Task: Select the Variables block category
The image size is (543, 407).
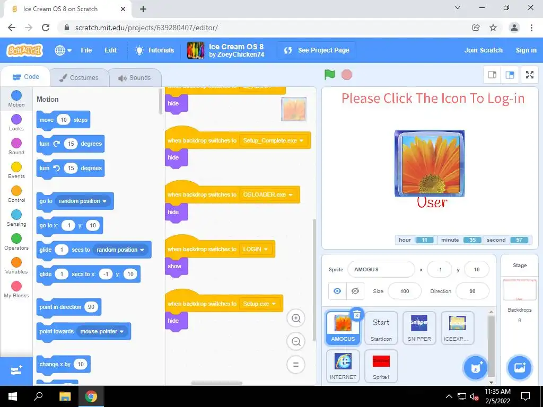Action: click(16, 266)
